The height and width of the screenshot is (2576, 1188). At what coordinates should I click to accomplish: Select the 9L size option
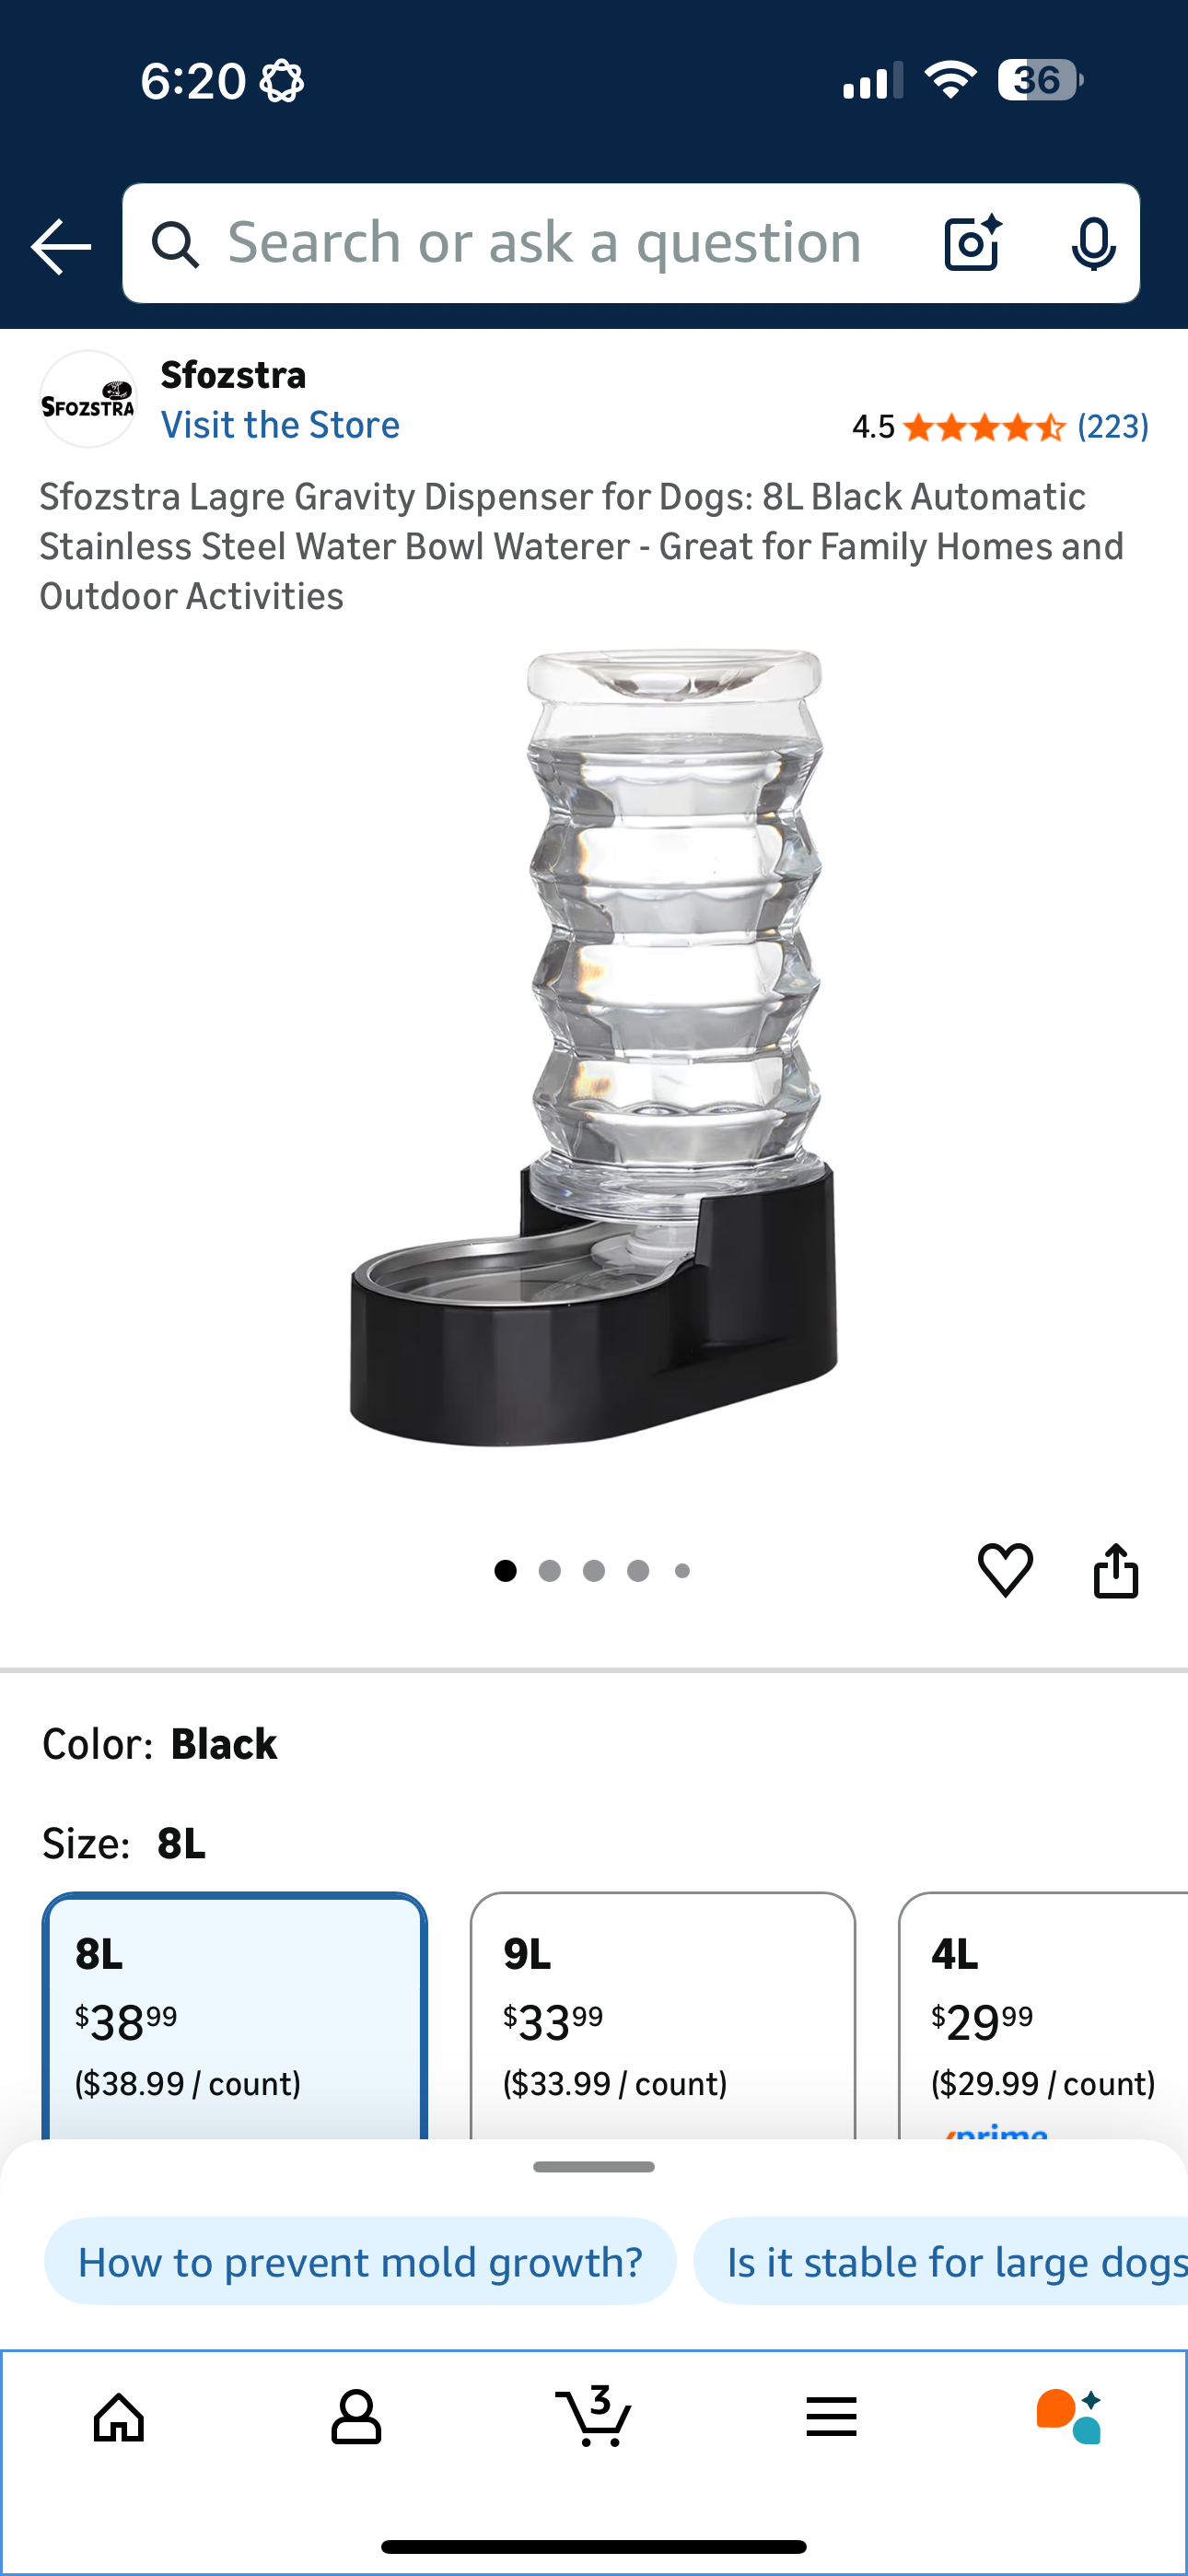(x=663, y=2016)
